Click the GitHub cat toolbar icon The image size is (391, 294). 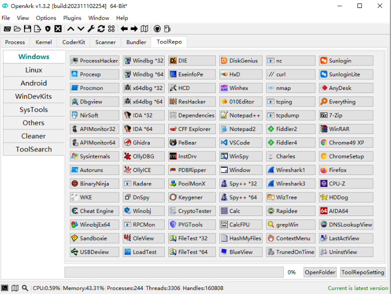pos(157,29)
